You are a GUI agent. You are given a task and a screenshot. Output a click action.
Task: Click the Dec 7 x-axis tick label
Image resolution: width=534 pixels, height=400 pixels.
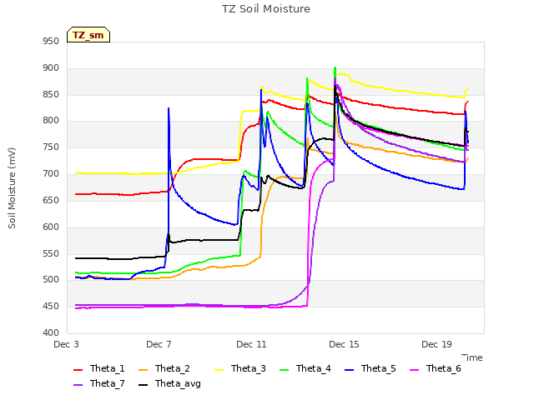(159, 344)
